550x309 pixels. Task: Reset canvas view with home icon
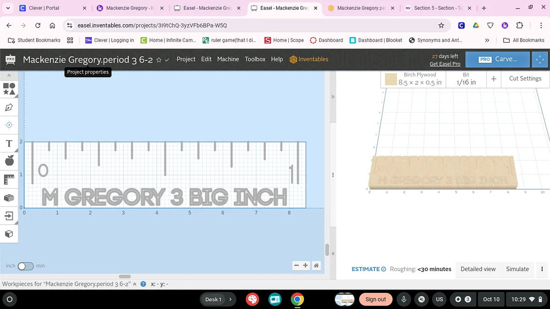pyautogui.click(x=316, y=266)
